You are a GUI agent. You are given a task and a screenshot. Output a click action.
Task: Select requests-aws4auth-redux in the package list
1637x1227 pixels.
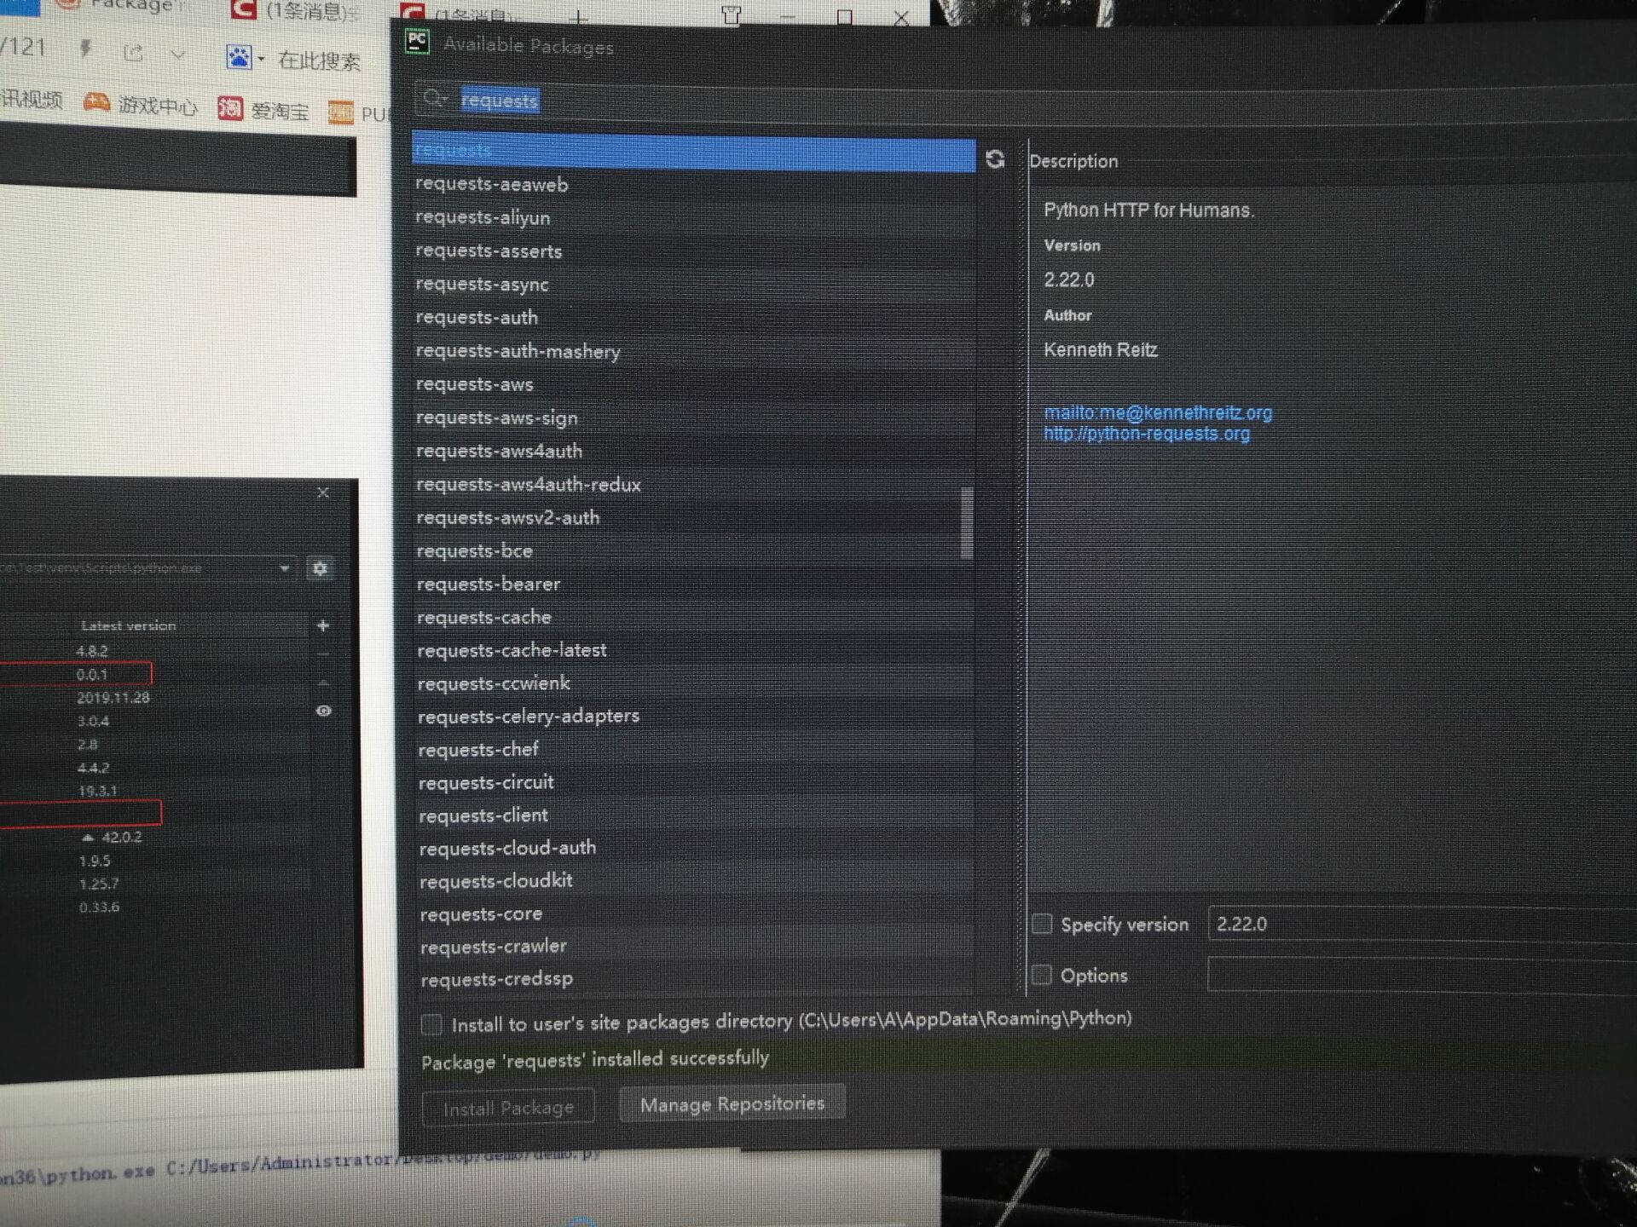click(693, 485)
